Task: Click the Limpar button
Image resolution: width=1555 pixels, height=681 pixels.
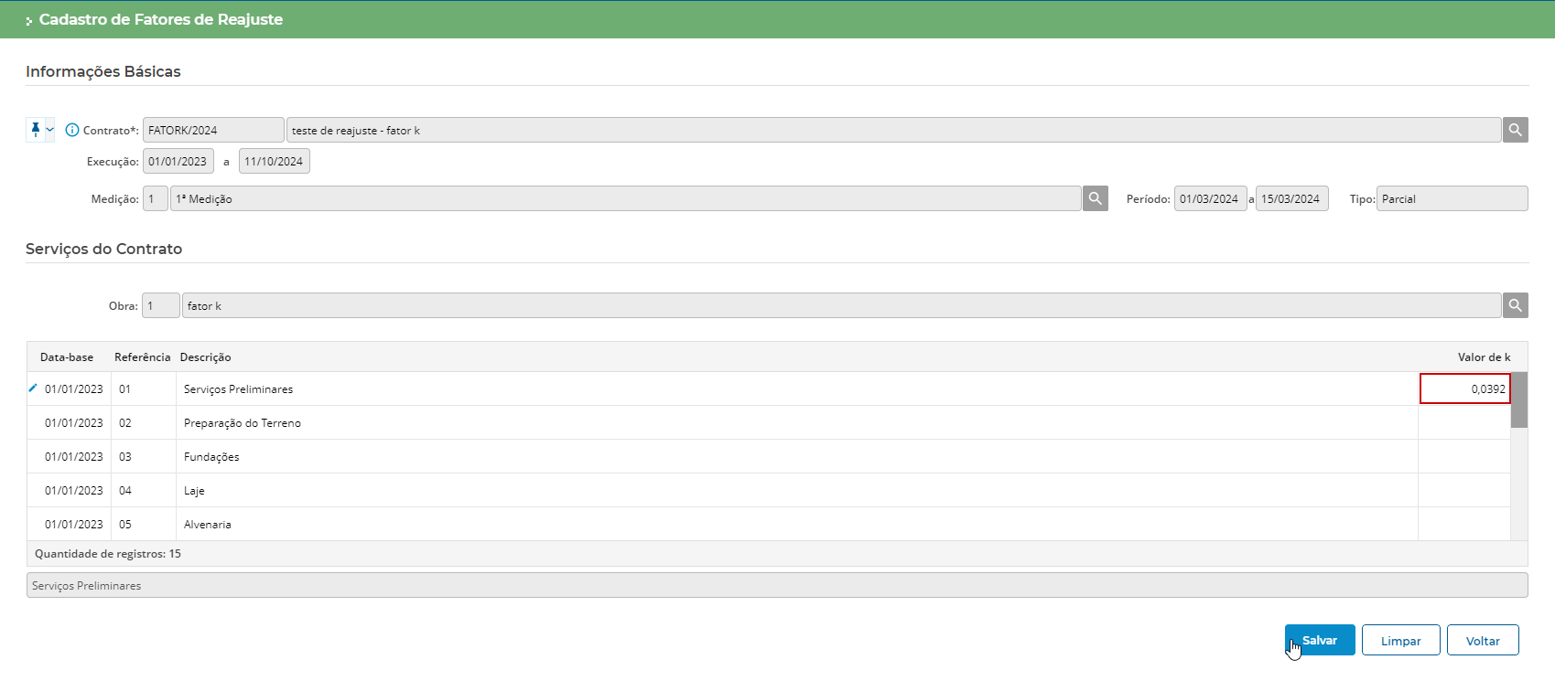Action: (1400, 640)
